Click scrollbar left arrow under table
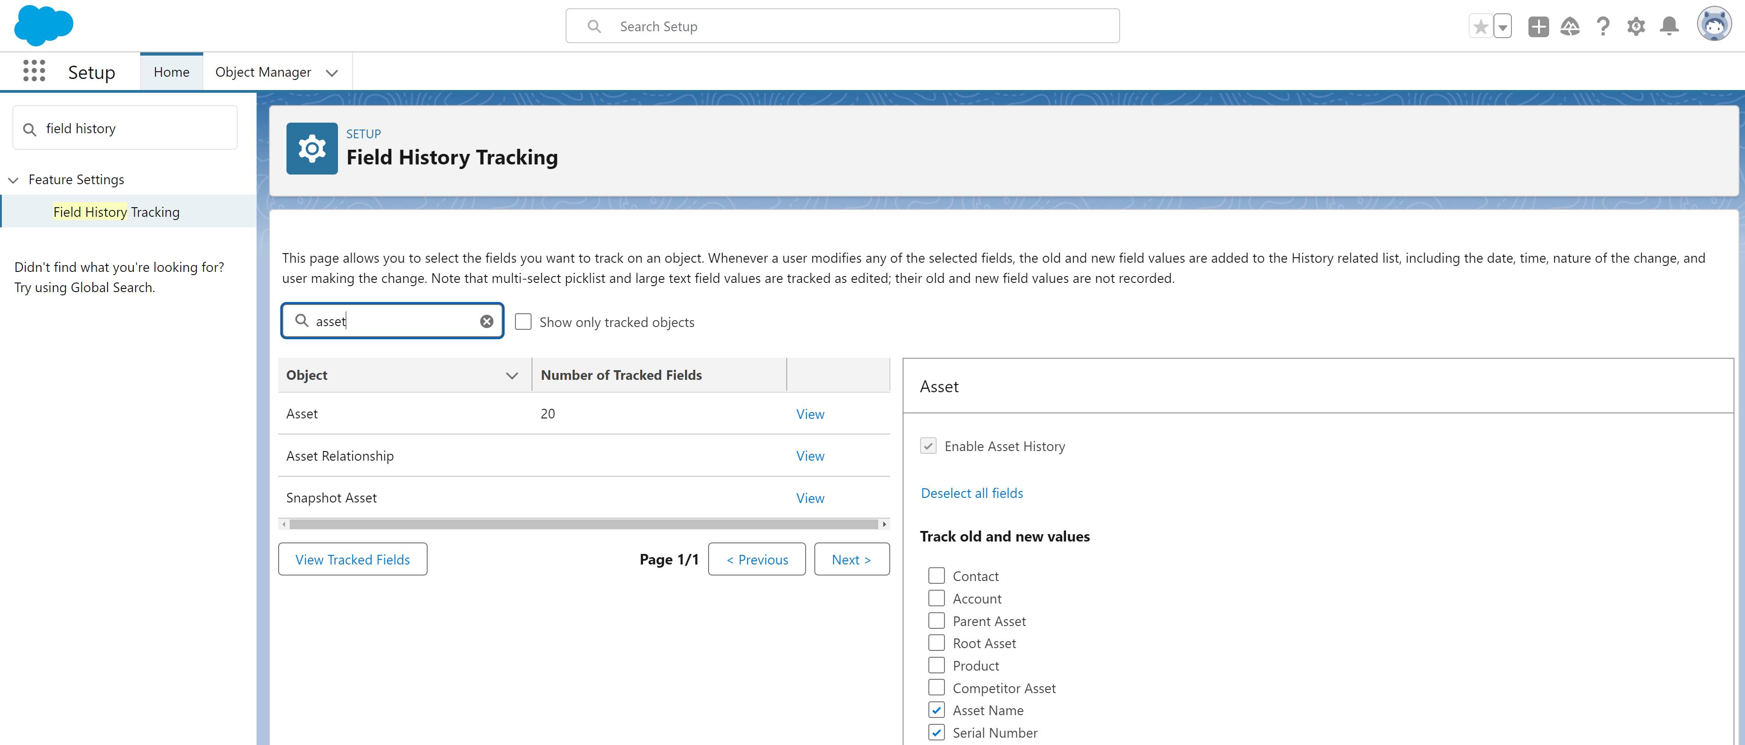This screenshot has width=1745, height=745. coord(284,525)
